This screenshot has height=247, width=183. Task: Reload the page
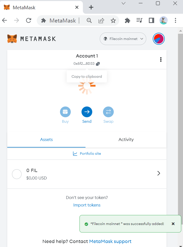coord(29,20)
